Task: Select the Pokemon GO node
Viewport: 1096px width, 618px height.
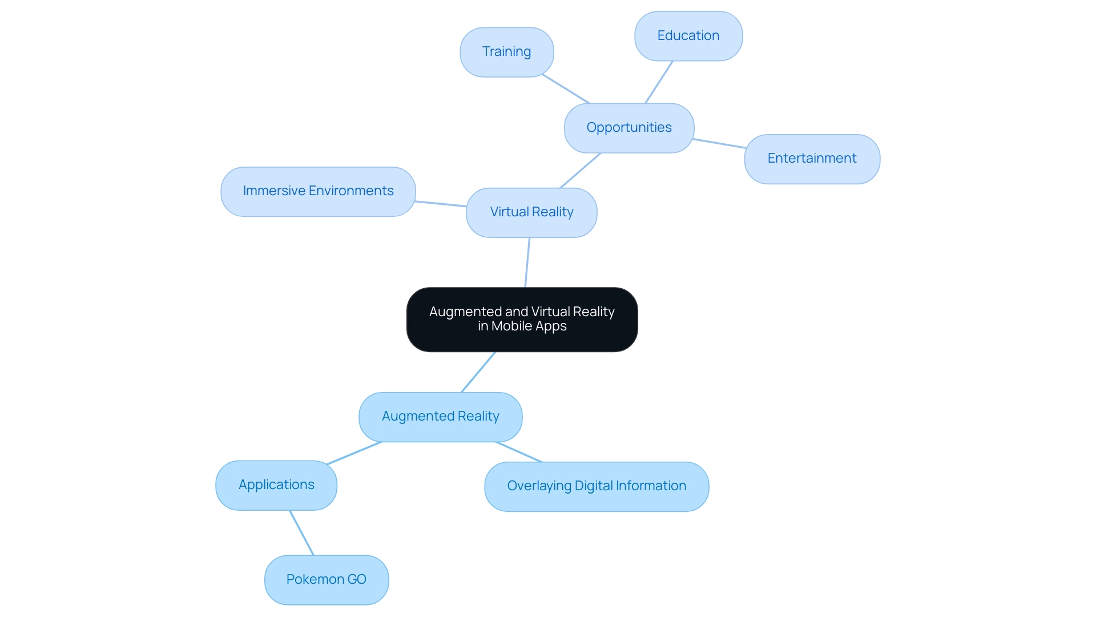Action: click(326, 578)
